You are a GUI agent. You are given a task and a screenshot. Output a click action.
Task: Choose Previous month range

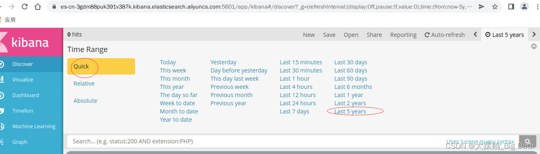(x=232, y=95)
